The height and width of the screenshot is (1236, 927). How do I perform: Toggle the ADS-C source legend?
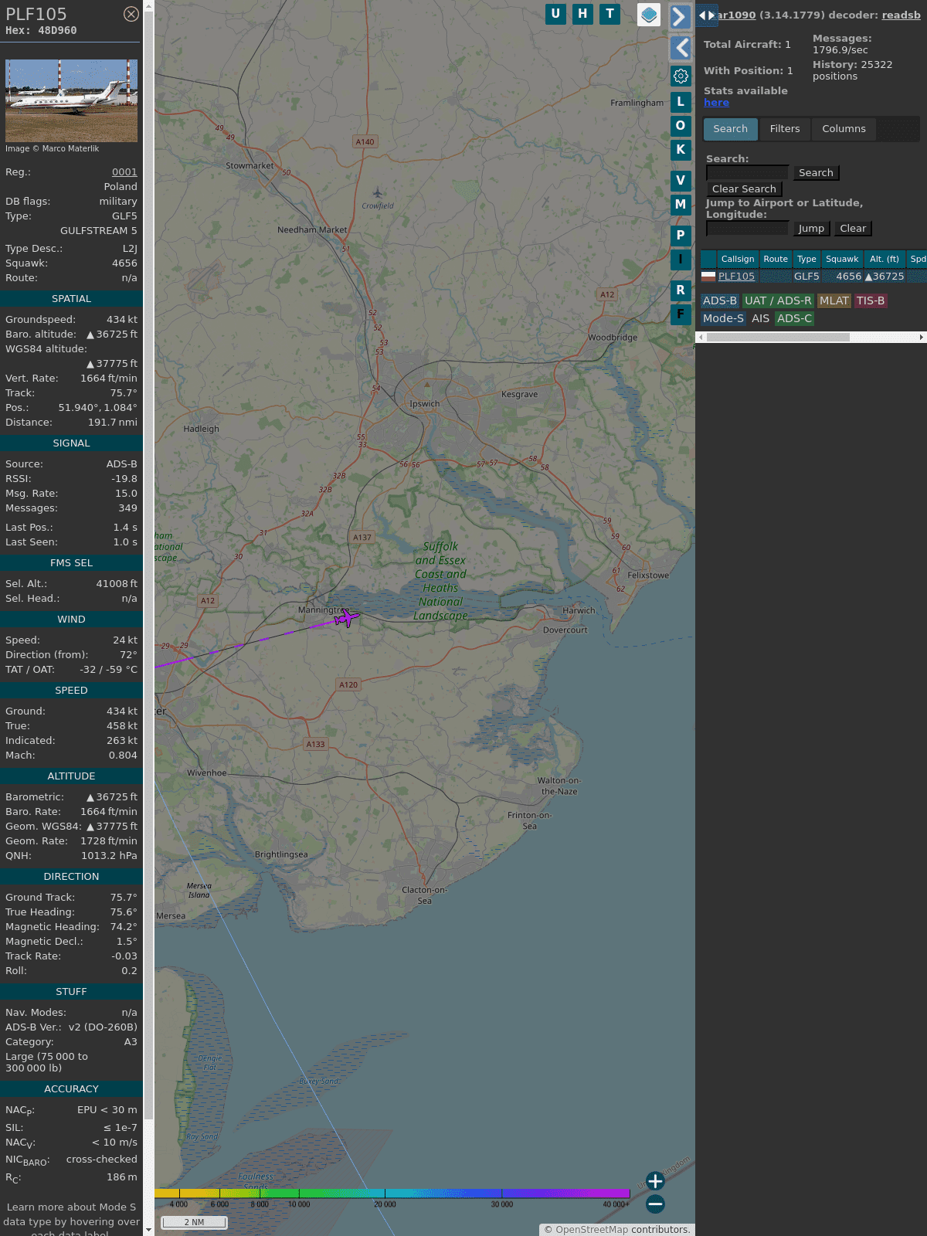(795, 319)
